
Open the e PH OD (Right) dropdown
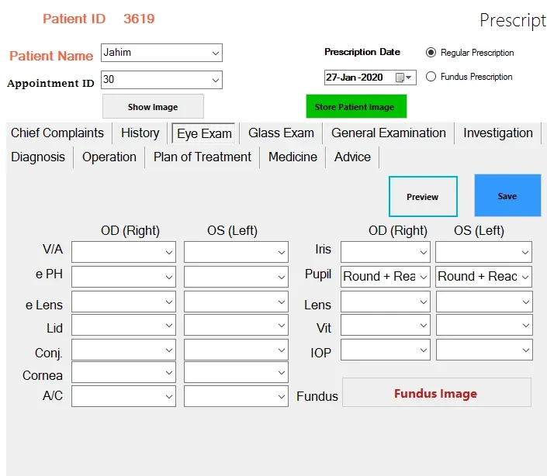point(123,277)
